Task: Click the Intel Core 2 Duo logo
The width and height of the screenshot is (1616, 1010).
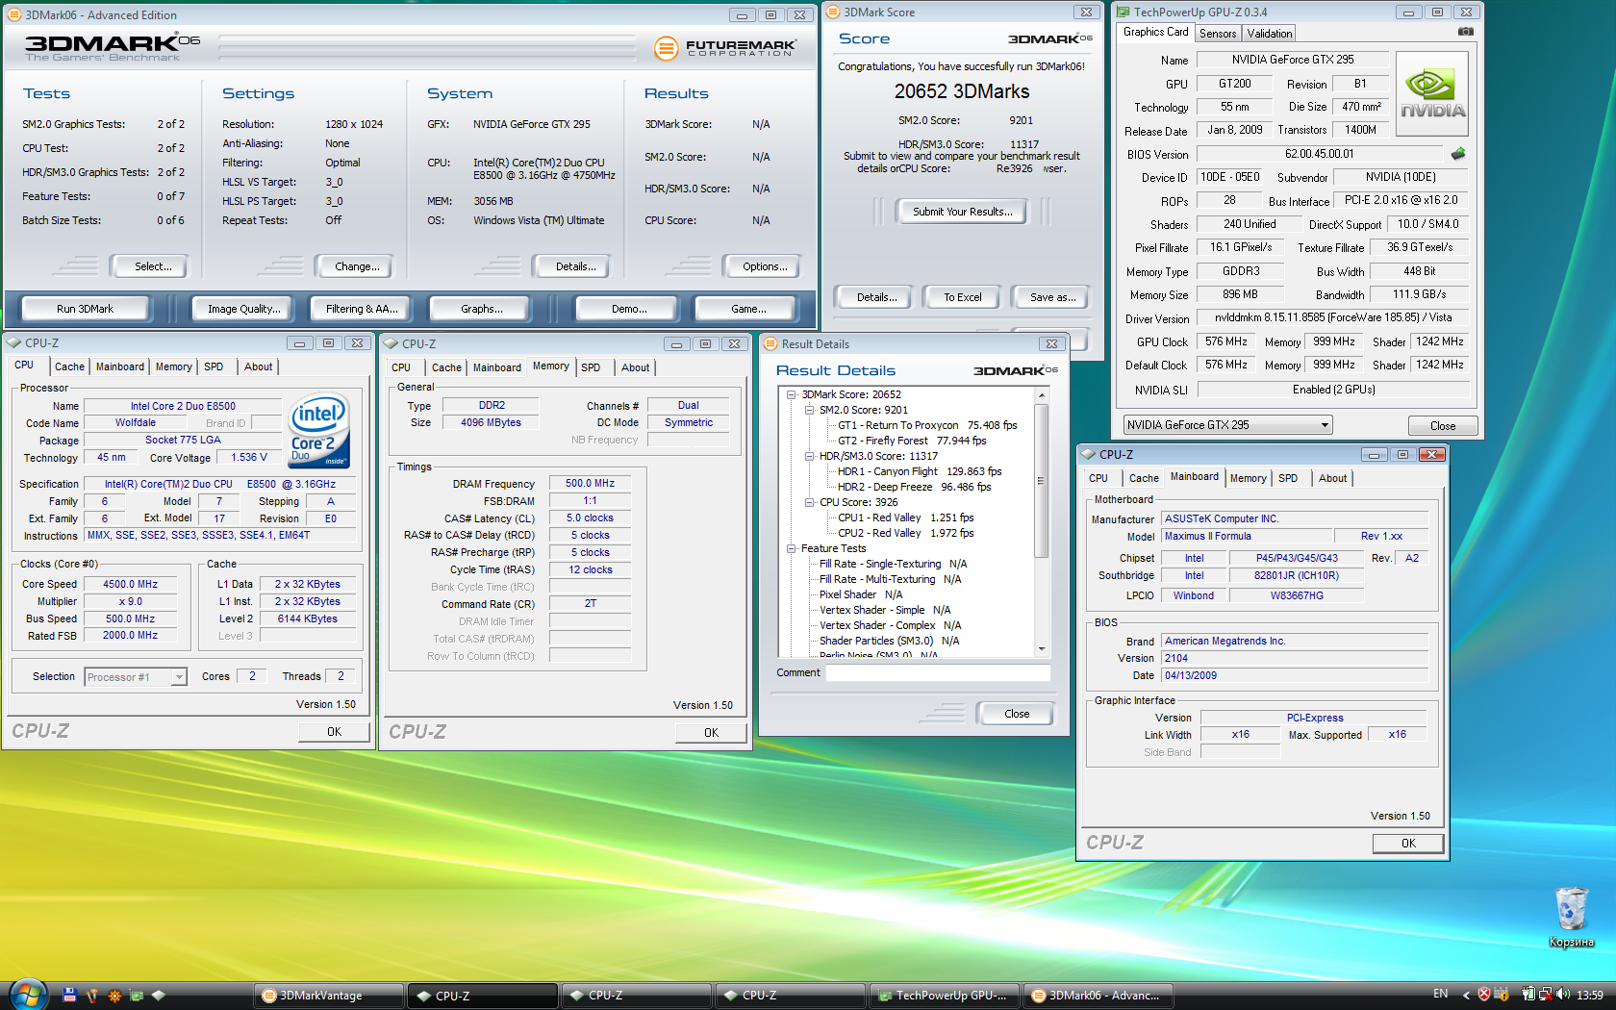Action: (x=319, y=431)
